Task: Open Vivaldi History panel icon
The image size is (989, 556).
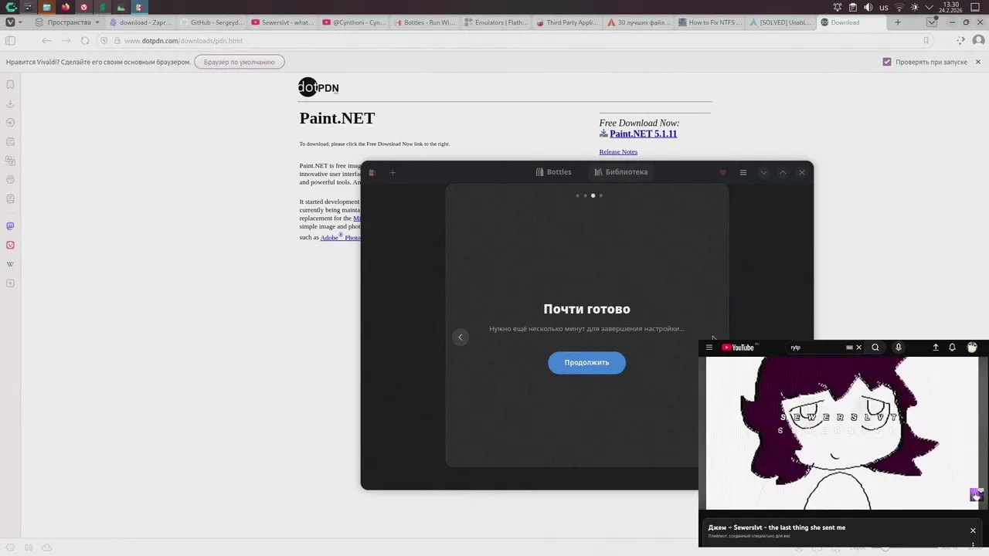Action: 10,123
